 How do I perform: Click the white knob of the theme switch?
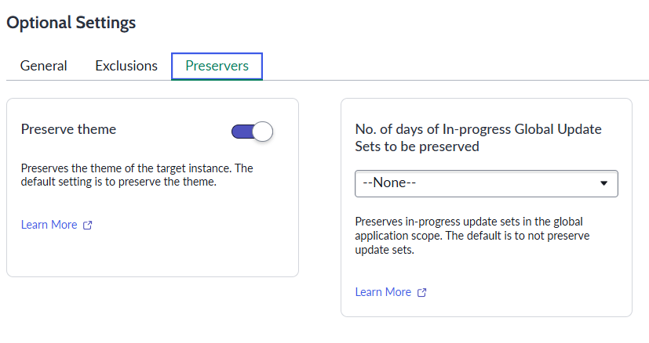click(263, 132)
